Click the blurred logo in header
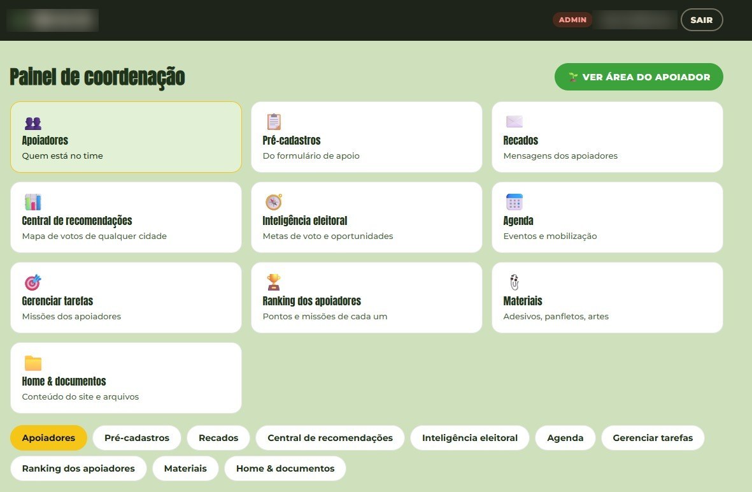This screenshot has height=492, width=752. coord(53,20)
